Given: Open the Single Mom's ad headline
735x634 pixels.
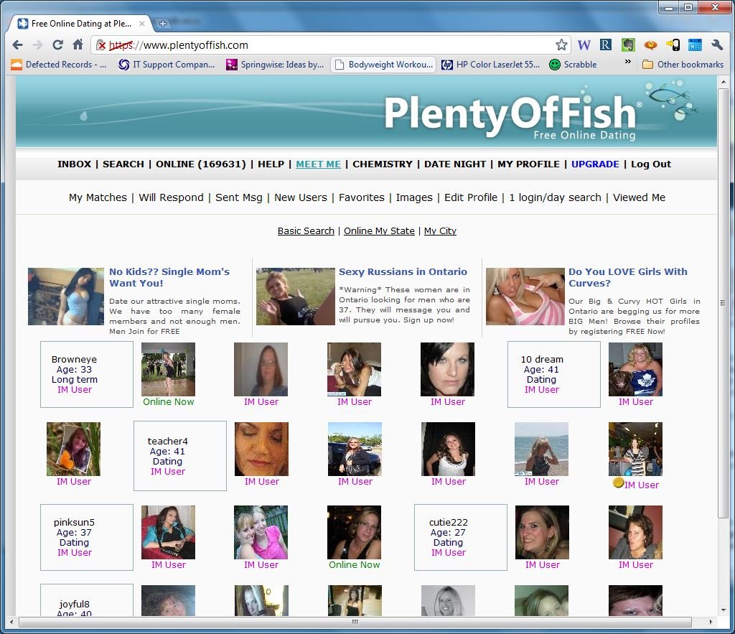Looking at the screenshot, I should (169, 277).
